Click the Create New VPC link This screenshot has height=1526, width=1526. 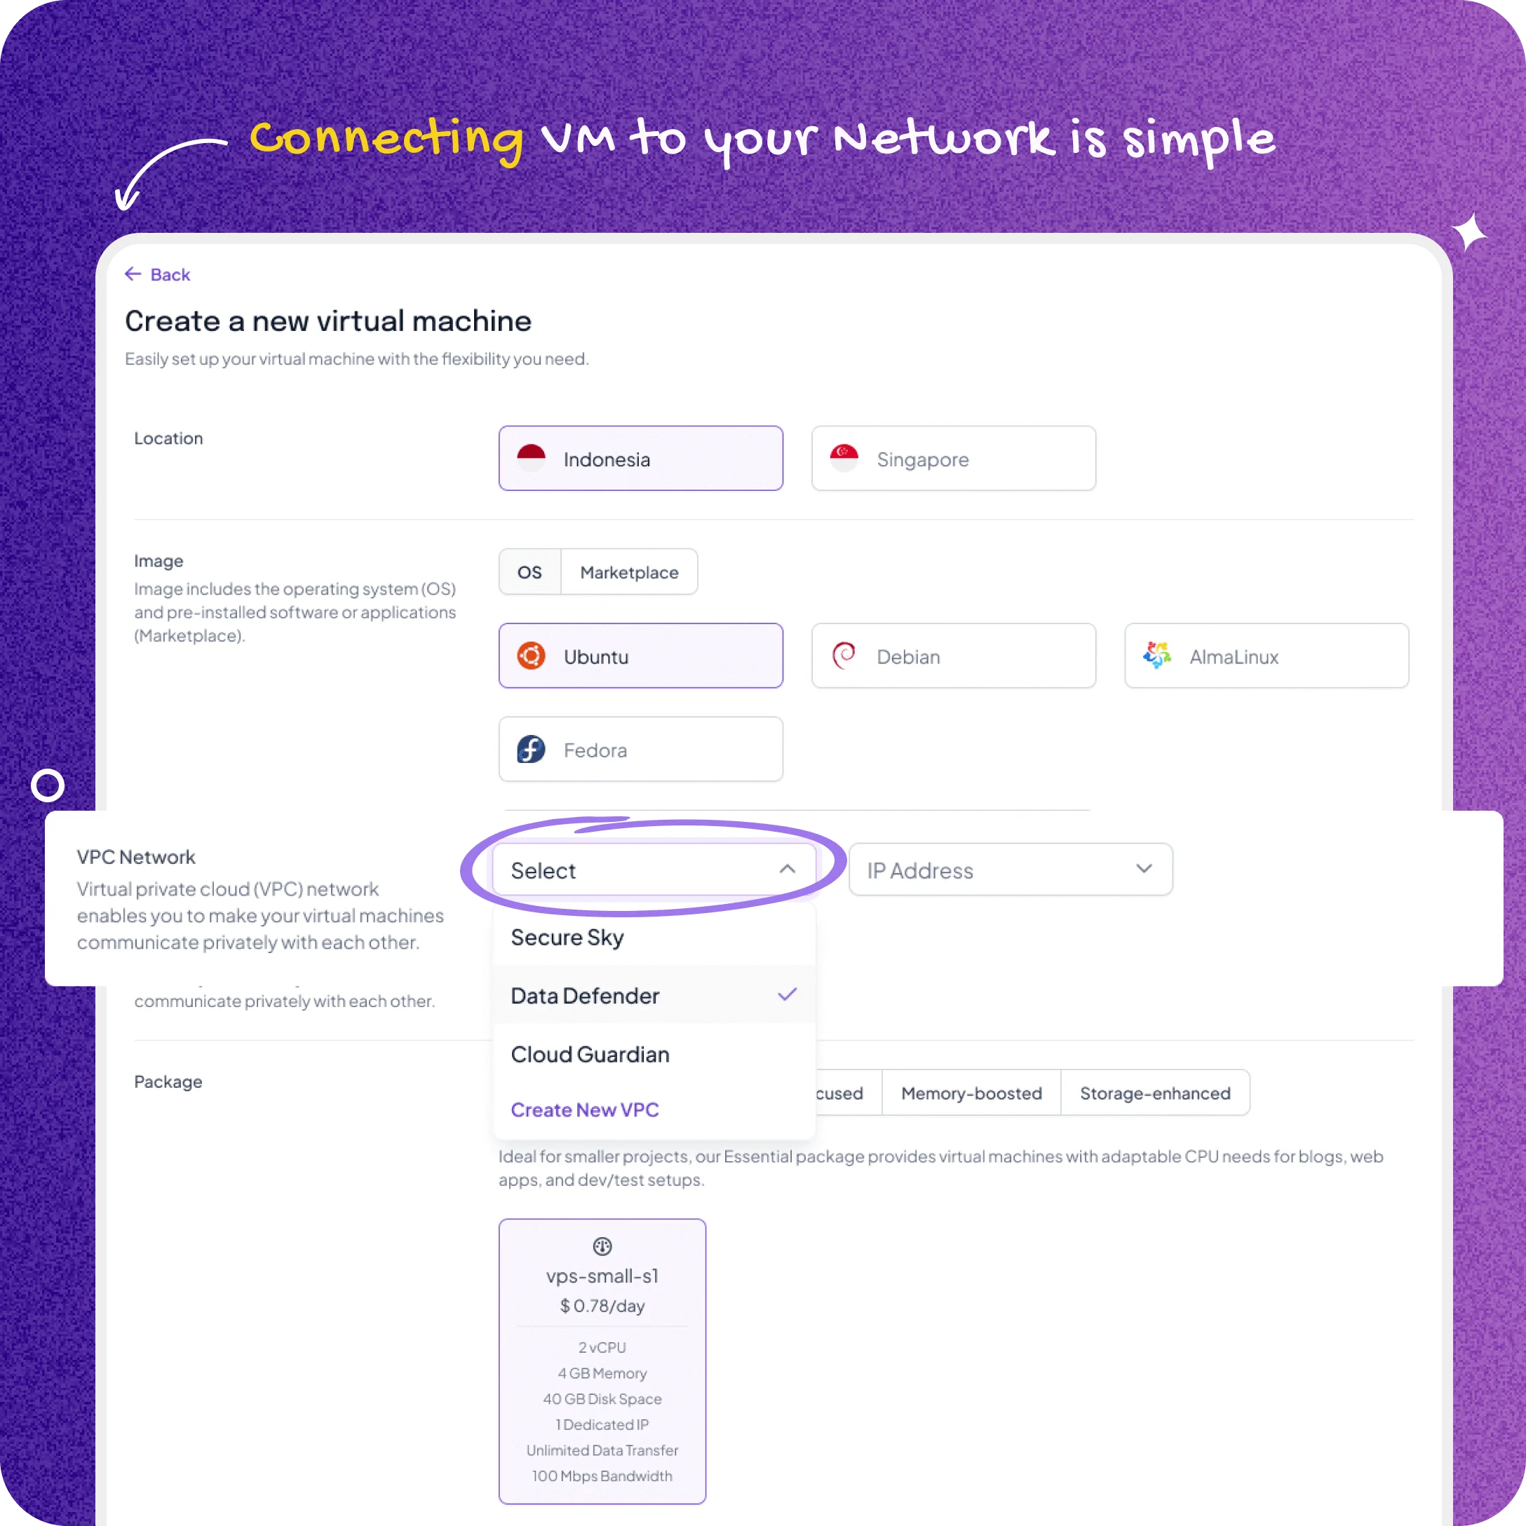pos(584,1109)
